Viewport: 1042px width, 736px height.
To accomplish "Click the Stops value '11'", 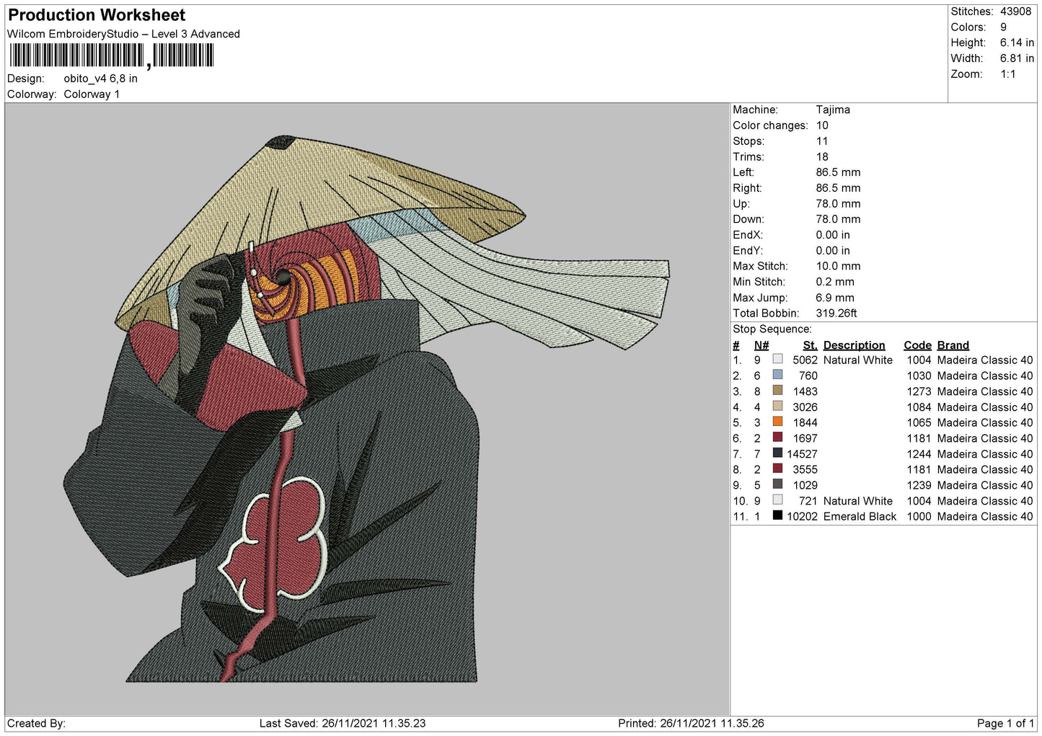I will [x=822, y=141].
